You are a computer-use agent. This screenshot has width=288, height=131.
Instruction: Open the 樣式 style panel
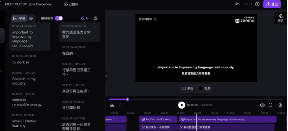click(x=281, y=18)
